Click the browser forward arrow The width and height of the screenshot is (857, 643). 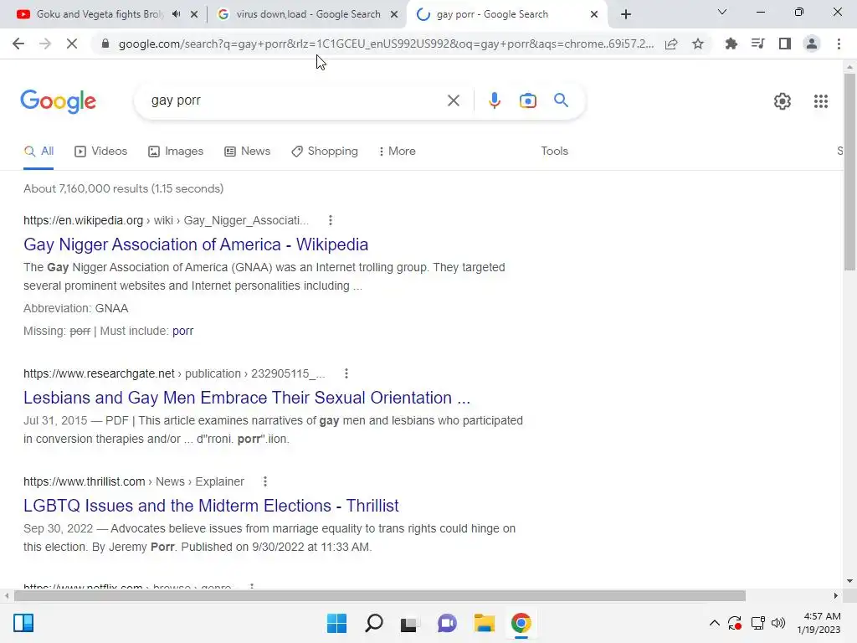click(45, 44)
